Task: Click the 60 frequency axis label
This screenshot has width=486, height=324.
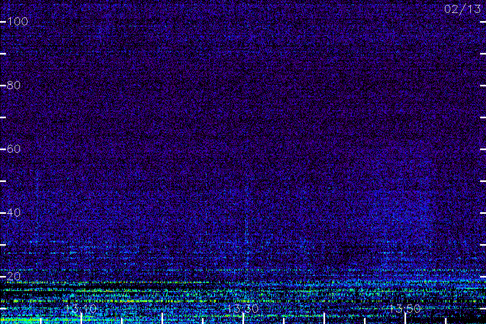Action: [13, 149]
